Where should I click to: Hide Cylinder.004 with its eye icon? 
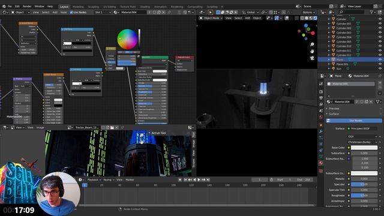click(x=380, y=37)
